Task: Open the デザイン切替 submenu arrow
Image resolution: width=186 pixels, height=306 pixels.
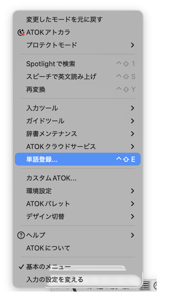Action: [132, 217]
